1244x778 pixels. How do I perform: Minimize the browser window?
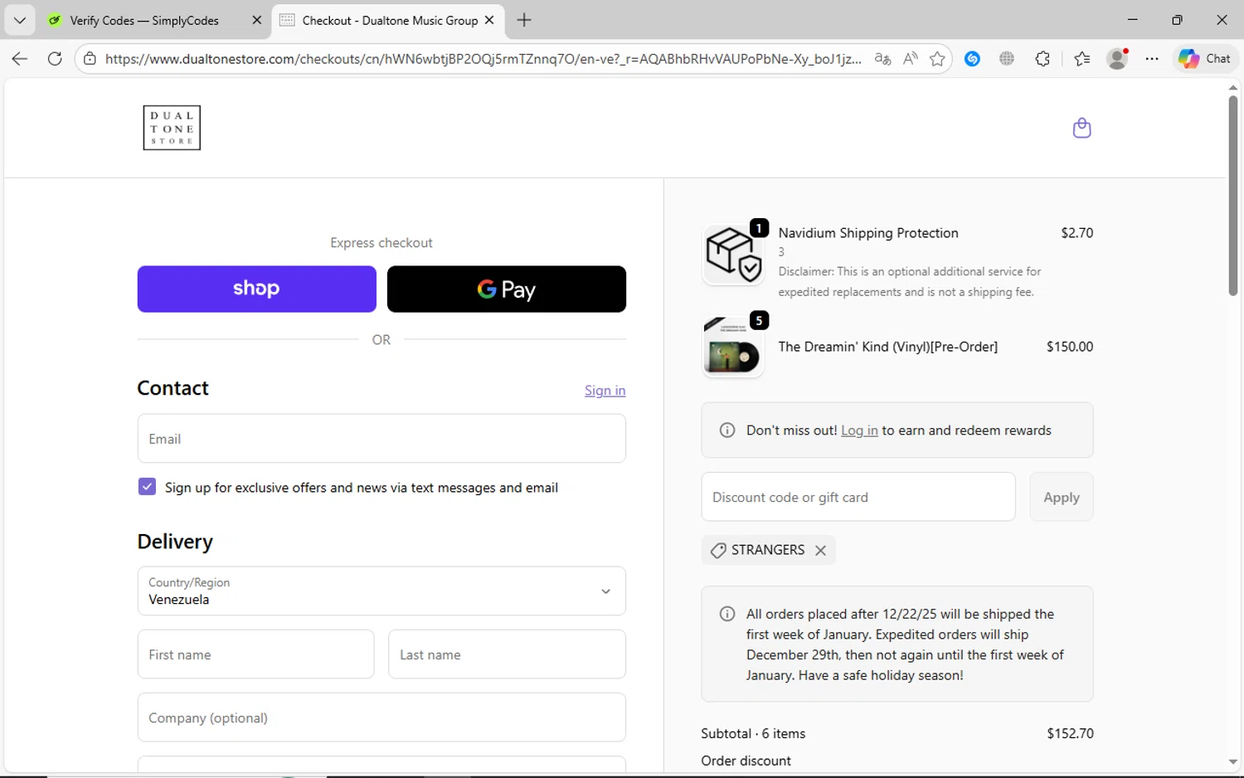click(x=1133, y=20)
